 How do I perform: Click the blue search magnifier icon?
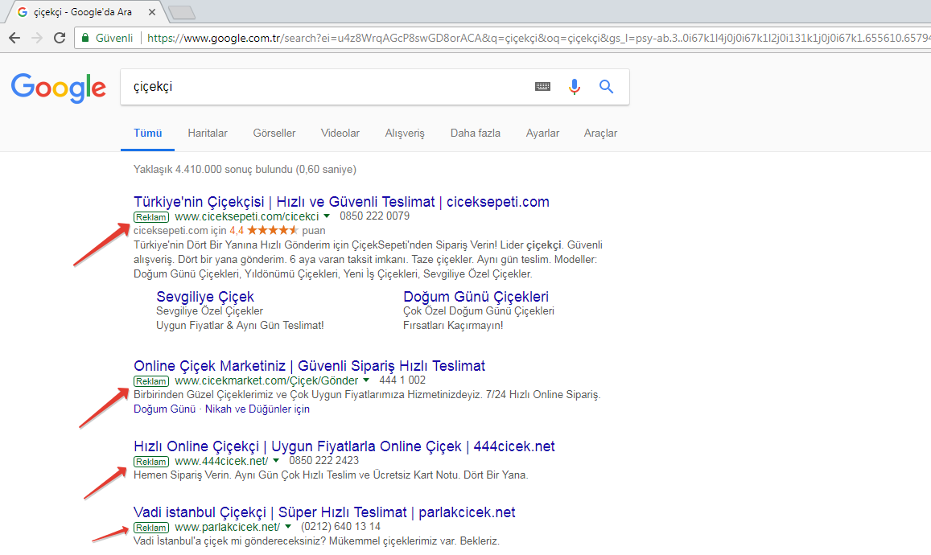[x=606, y=87]
